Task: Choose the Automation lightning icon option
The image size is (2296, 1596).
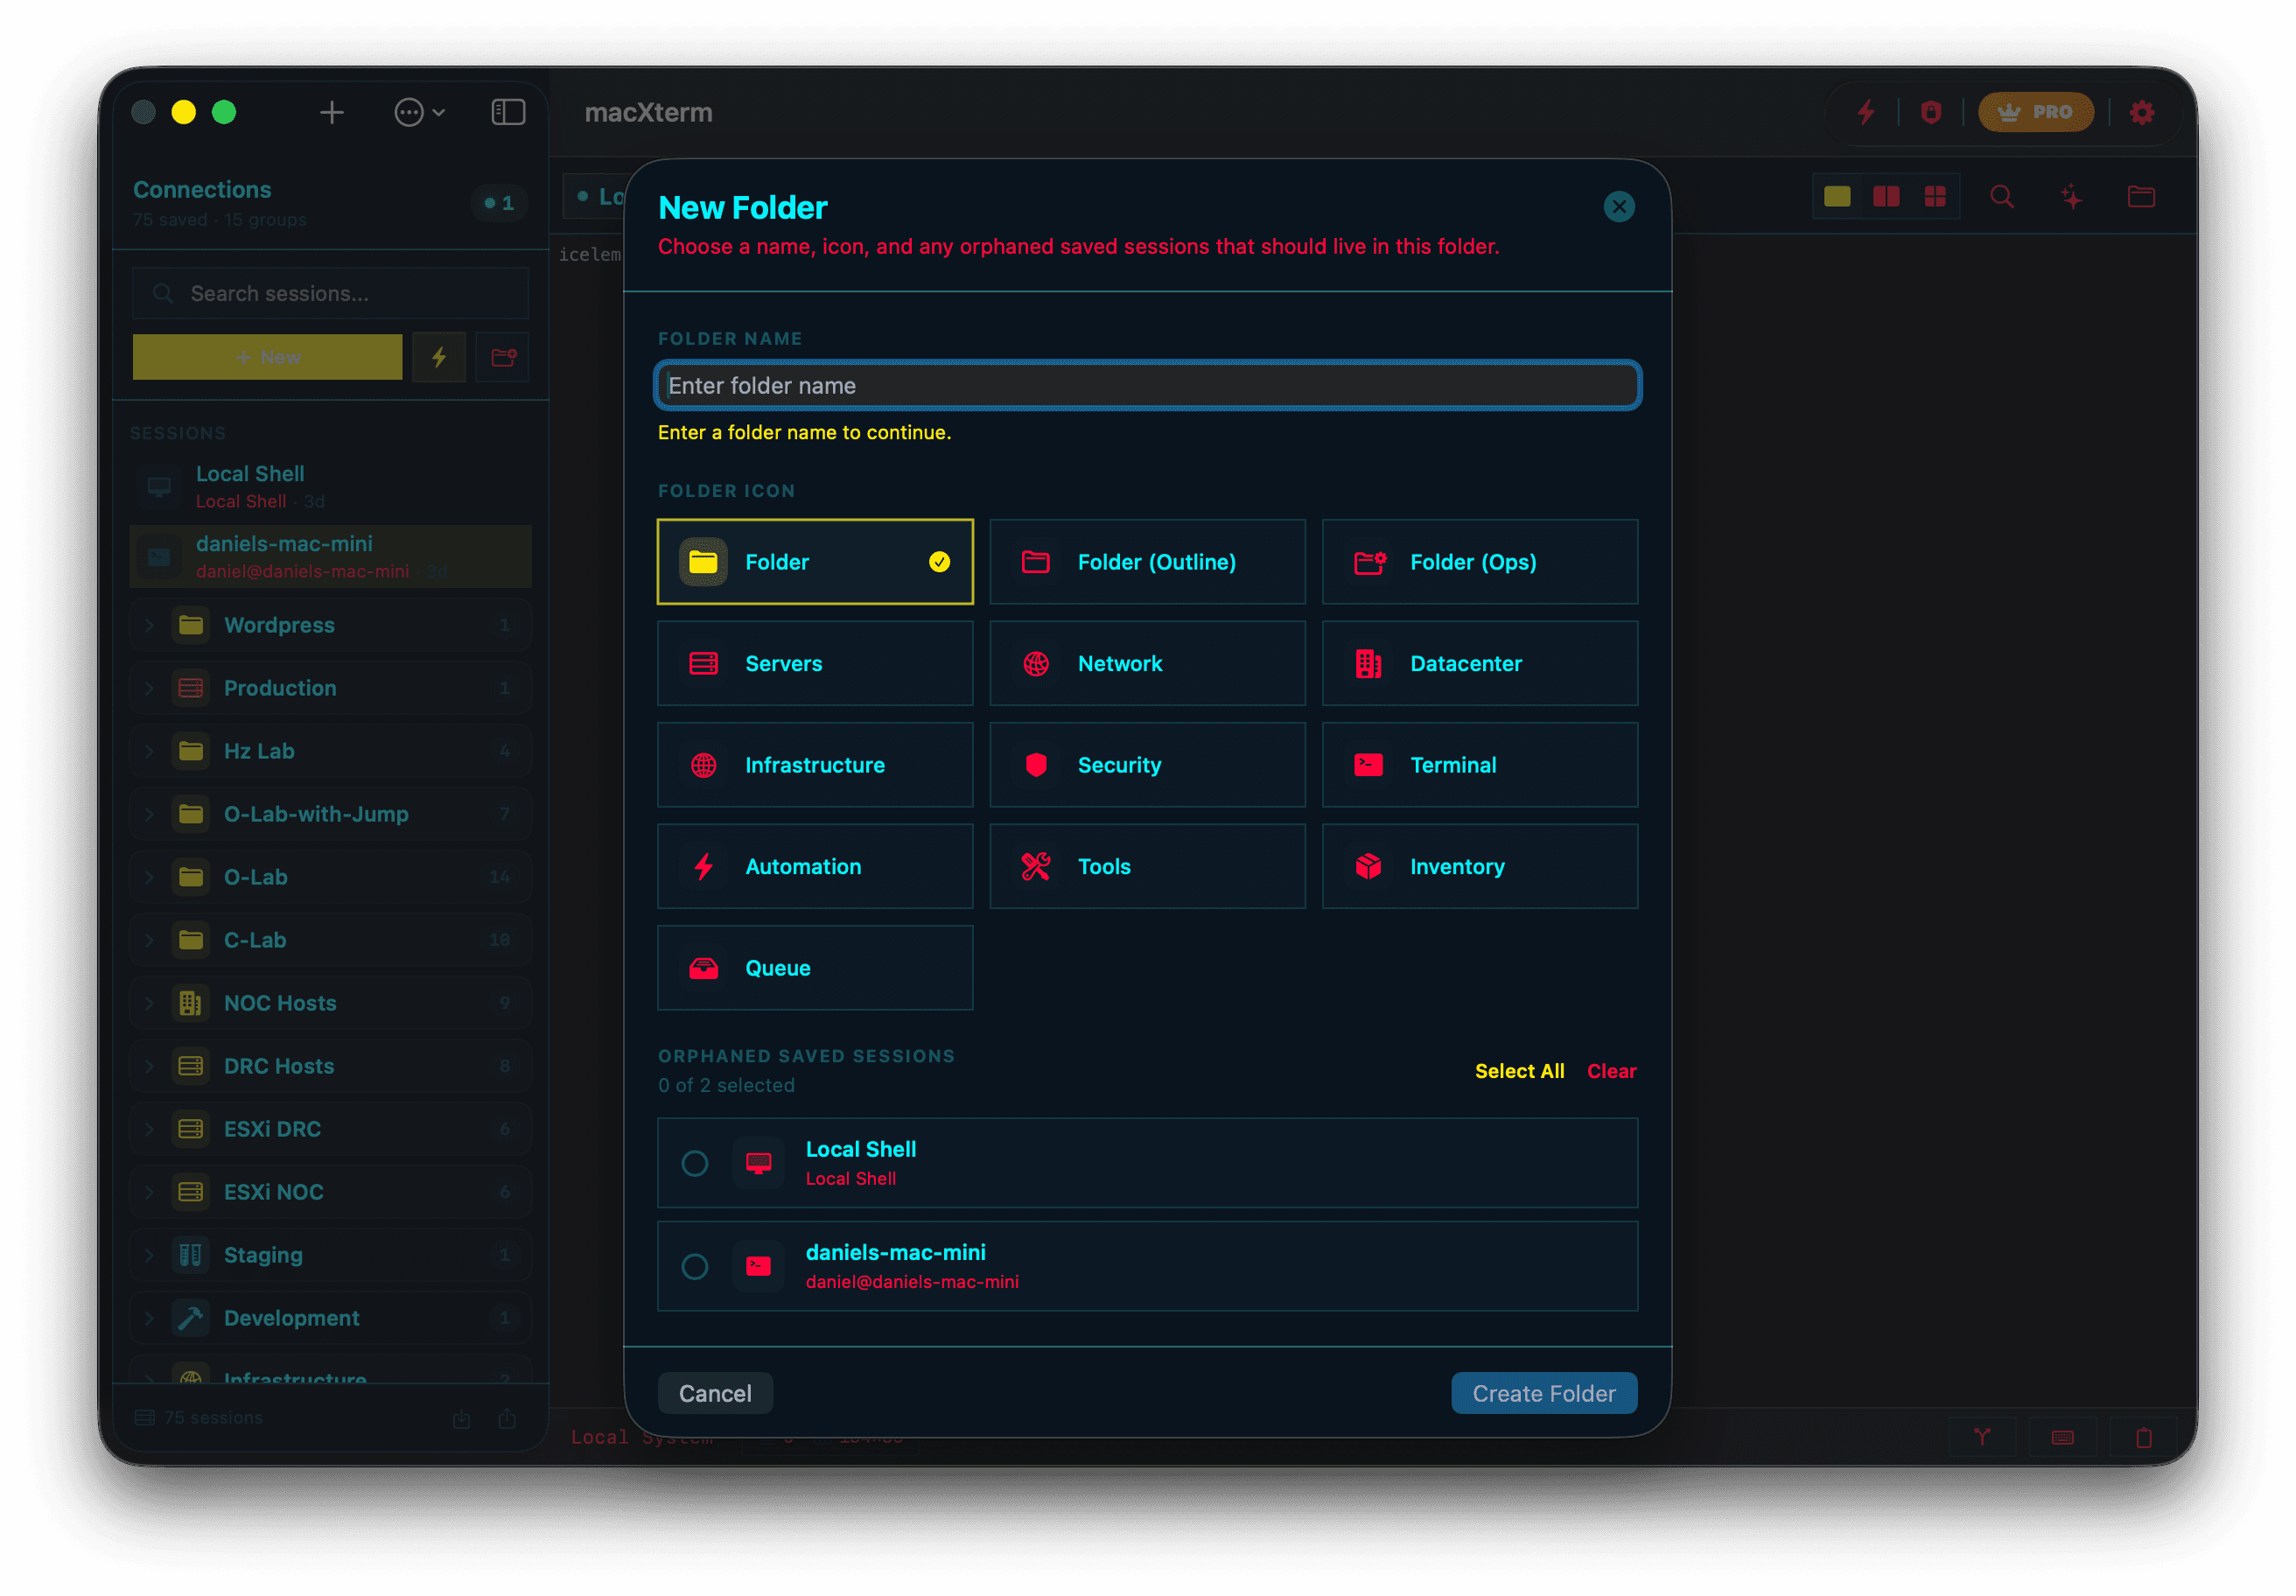Action: pos(814,866)
